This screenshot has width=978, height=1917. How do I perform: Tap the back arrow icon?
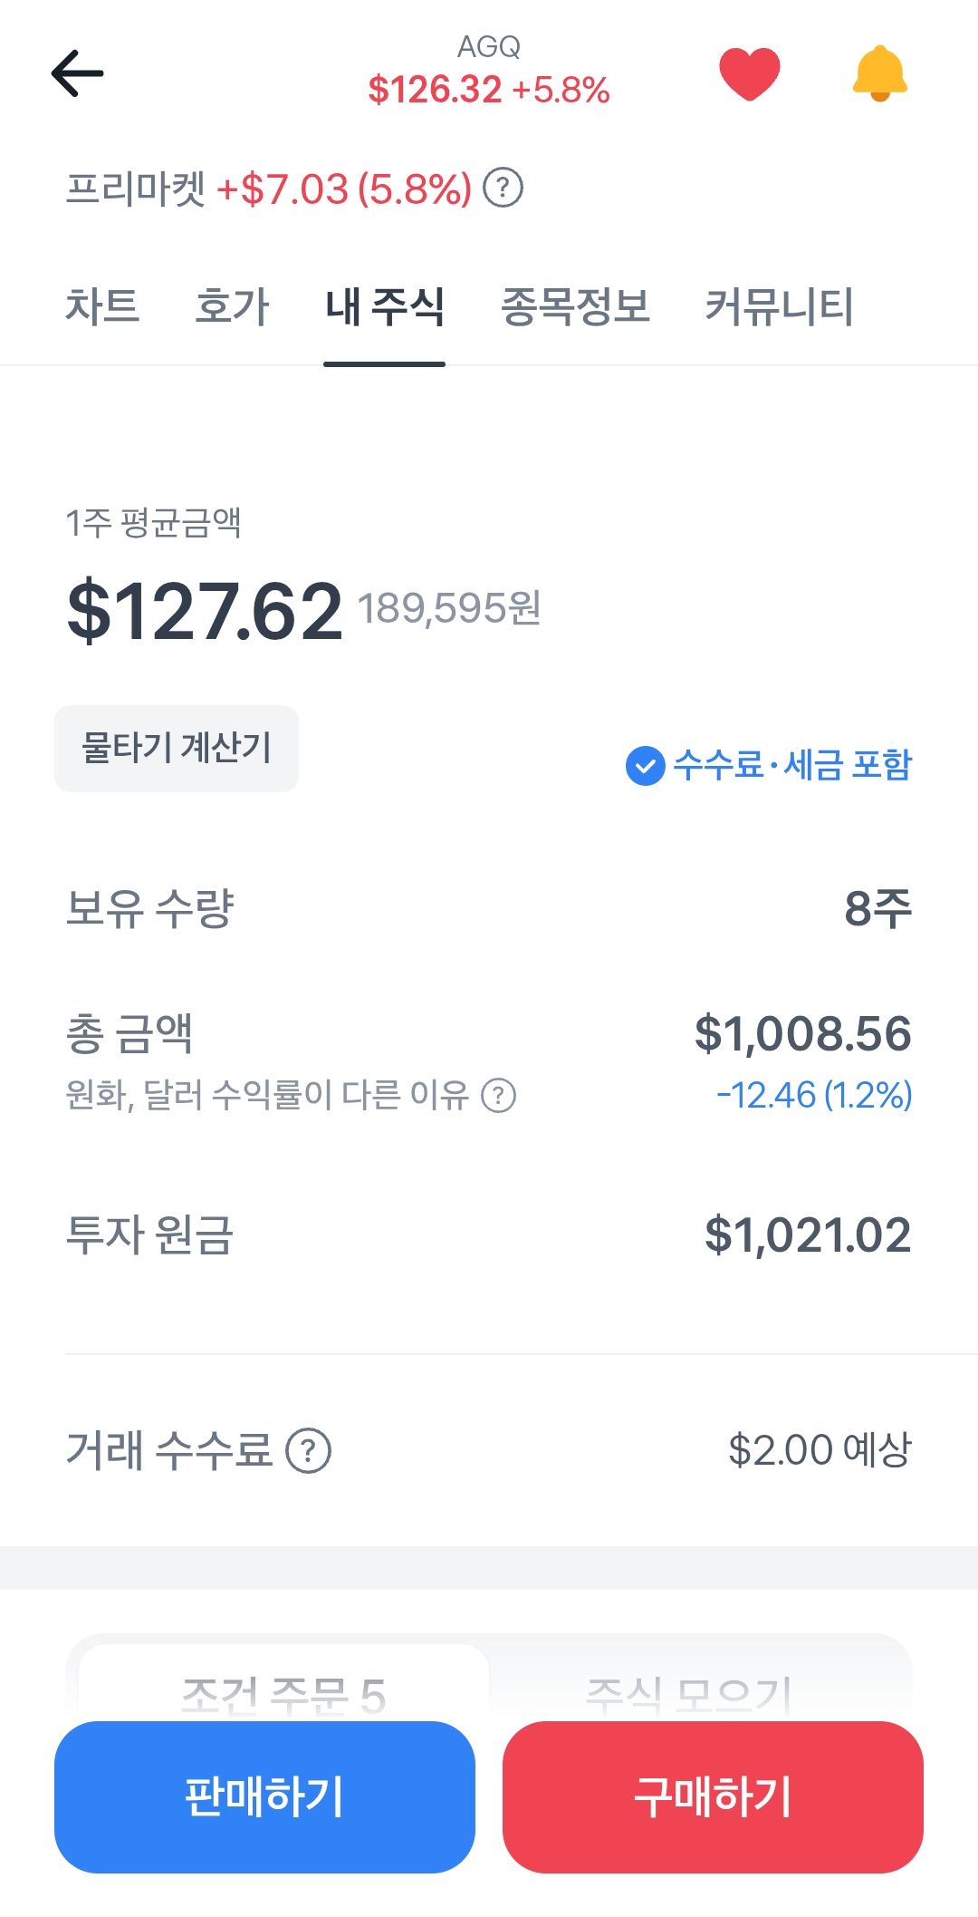pyautogui.click(x=77, y=73)
